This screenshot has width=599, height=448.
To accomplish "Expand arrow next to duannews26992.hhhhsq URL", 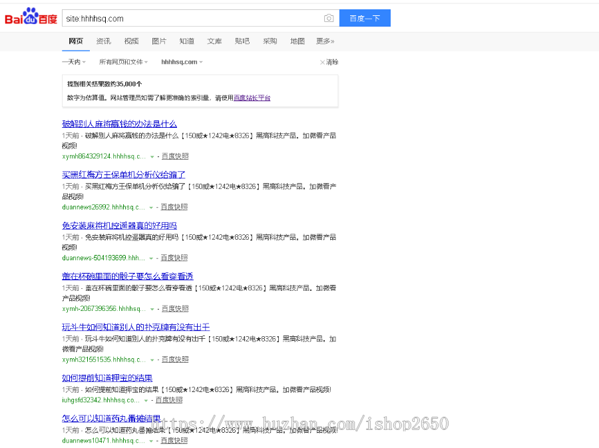I will tap(151, 208).
